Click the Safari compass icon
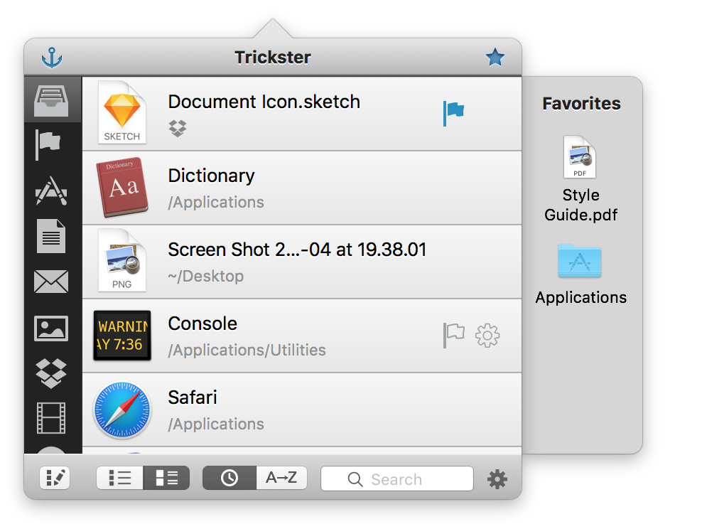 pos(122,410)
